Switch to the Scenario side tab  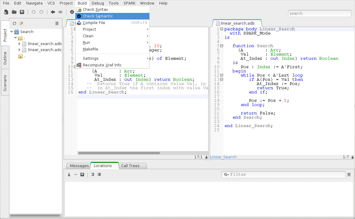pos(5,83)
